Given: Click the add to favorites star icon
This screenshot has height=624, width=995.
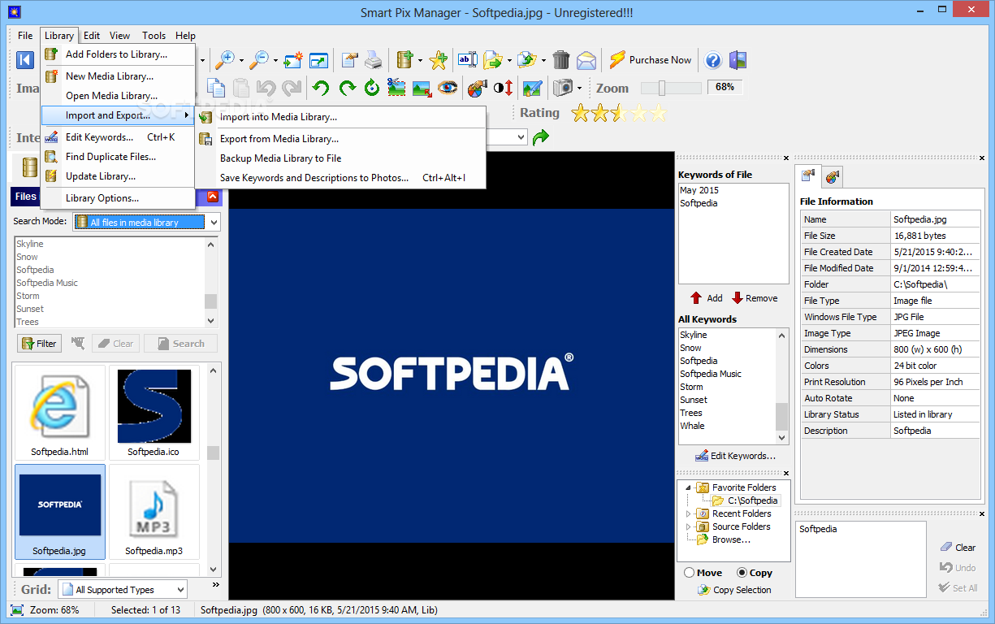Looking at the screenshot, I should pyautogui.click(x=438, y=59).
